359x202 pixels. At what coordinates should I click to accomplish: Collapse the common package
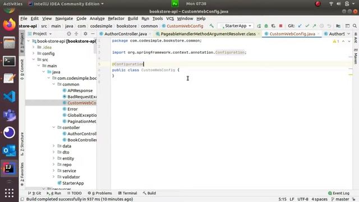click(54, 84)
